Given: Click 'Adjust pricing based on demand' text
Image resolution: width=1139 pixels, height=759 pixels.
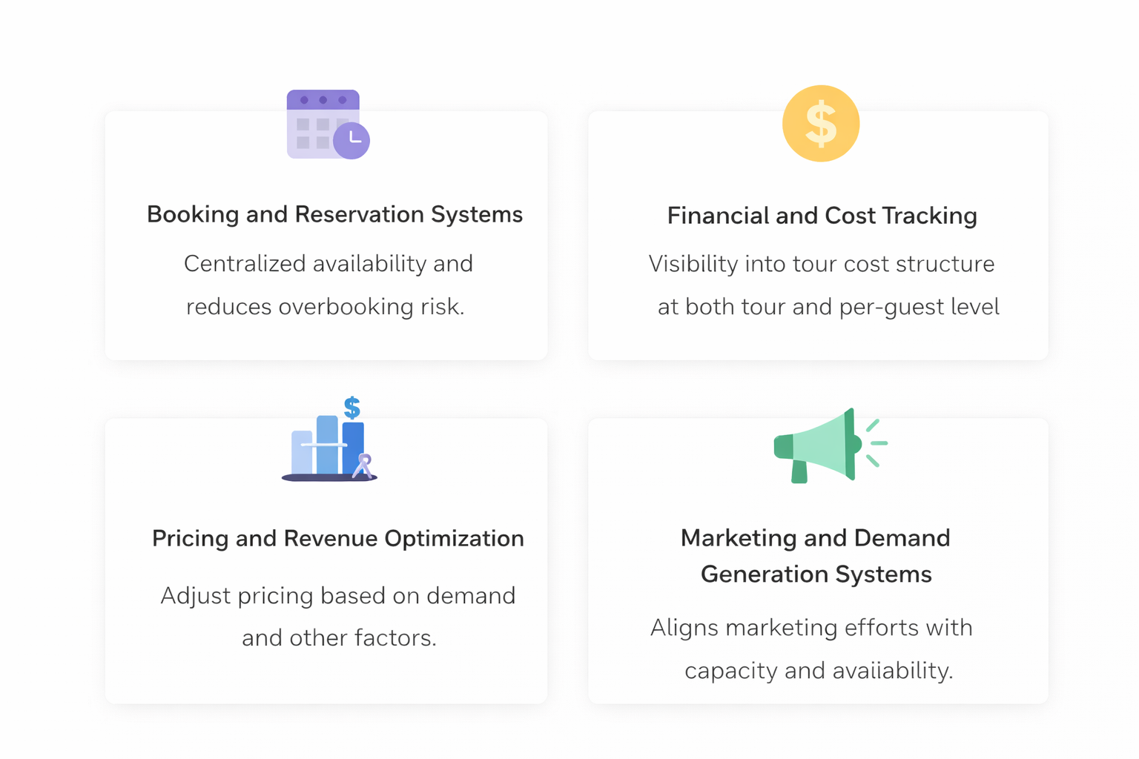Looking at the screenshot, I should pos(338,596).
